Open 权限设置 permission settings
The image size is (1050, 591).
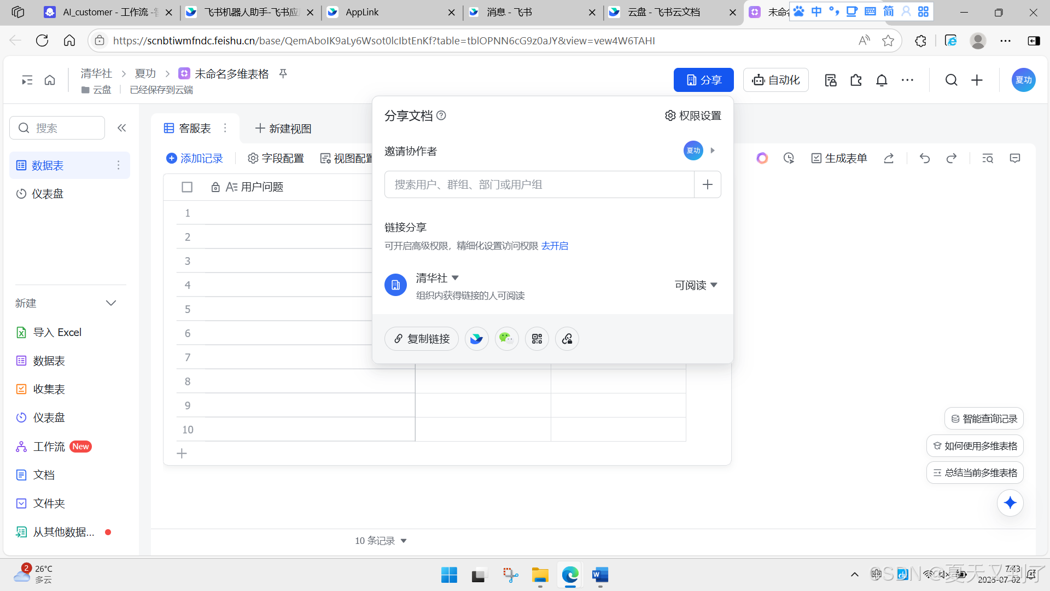(x=693, y=115)
